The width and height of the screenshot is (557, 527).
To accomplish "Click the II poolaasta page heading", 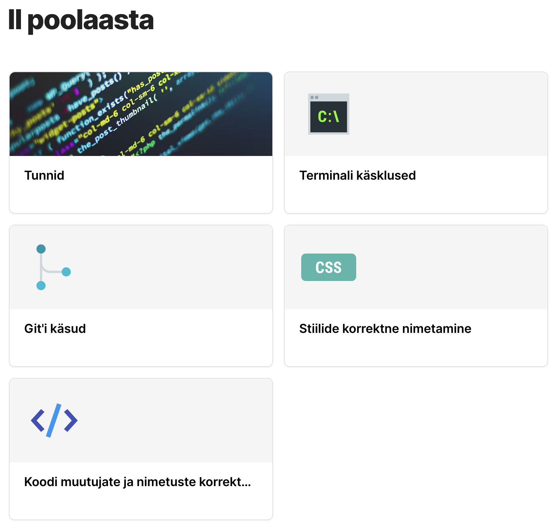I will 81,20.
